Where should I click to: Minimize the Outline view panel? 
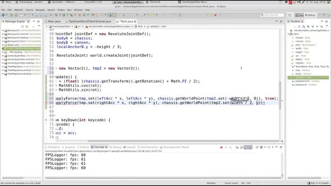click(x=322, y=21)
